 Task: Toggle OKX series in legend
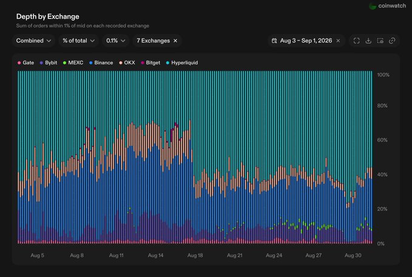pyautogui.click(x=127, y=63)
